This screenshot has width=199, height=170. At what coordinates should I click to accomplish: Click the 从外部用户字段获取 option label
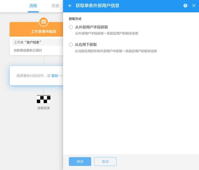[x=91, y=27]
